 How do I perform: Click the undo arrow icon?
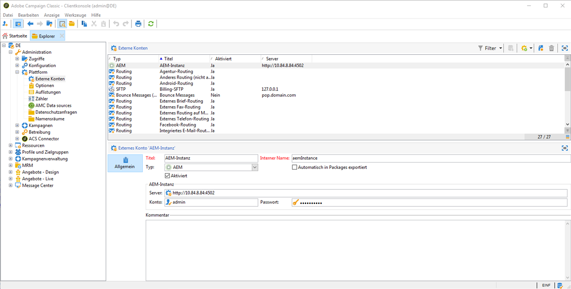click(116, 24)
